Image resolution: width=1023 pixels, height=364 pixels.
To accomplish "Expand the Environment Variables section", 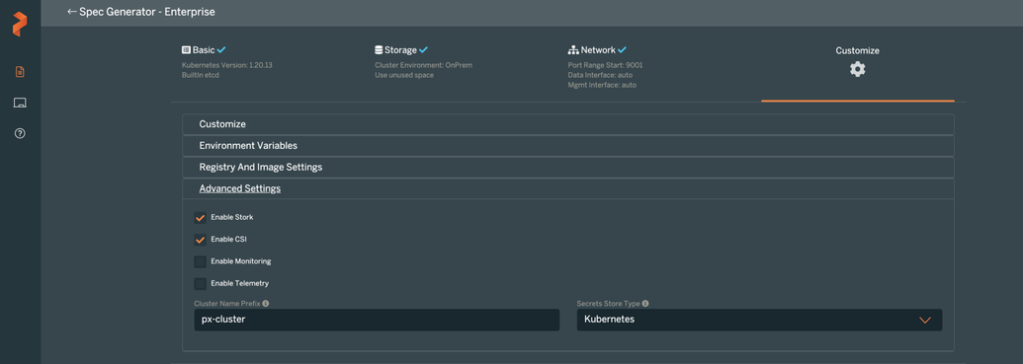I will [x=567, y=146].
